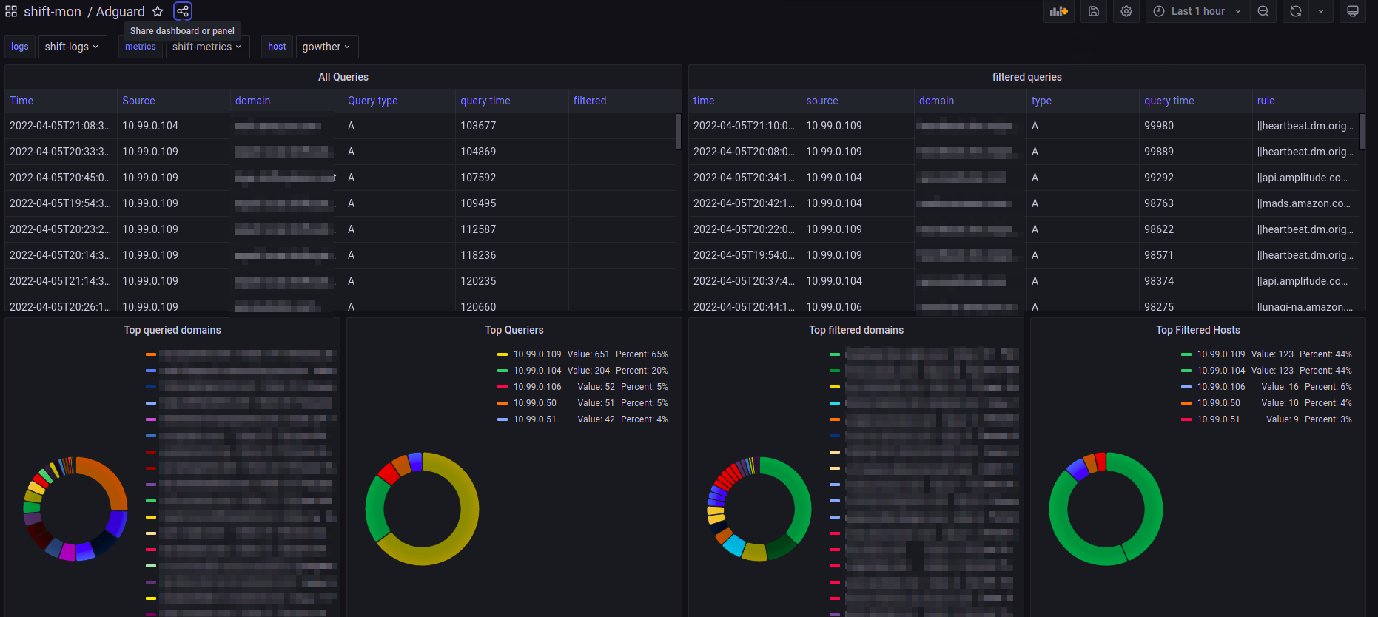The height and width of the screenshot is (617, 1378).
Task: Open the shift-logs variable dropdown
Action: click(72, 47)
